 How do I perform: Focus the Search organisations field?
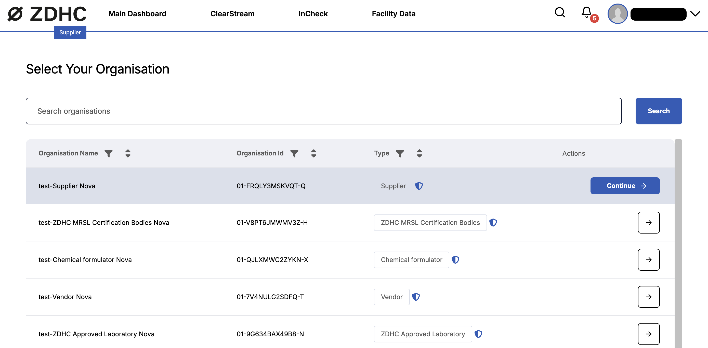click(323, 111)
